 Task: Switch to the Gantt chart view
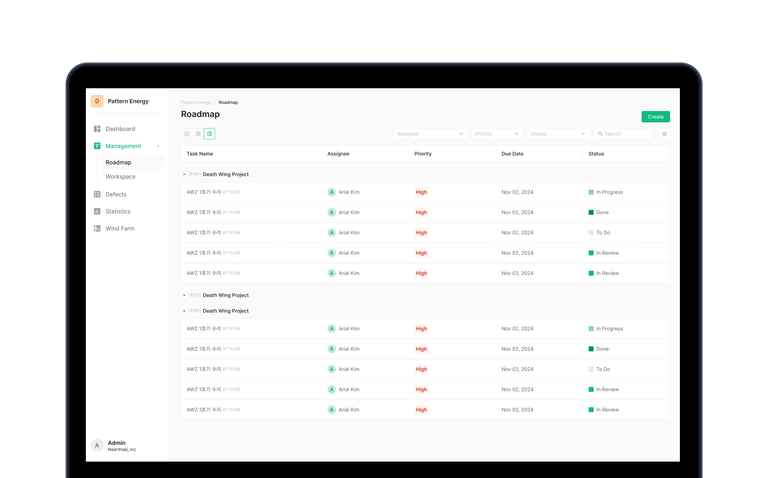[x=187, y=134]
